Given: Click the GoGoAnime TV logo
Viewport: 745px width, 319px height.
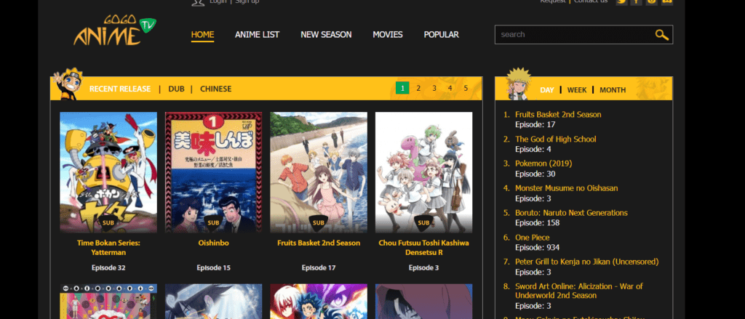Looking at the screenshot, I should tap(115, 31).
